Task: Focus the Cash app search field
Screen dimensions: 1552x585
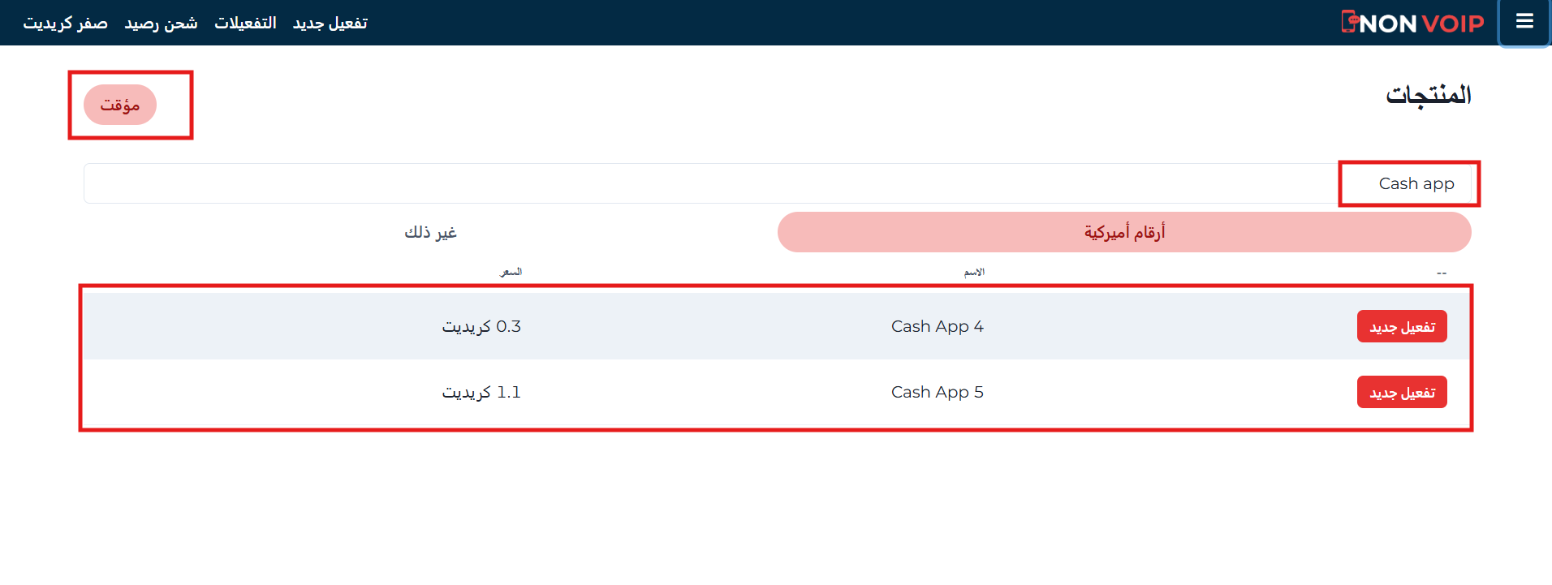Action: point(778,183)
